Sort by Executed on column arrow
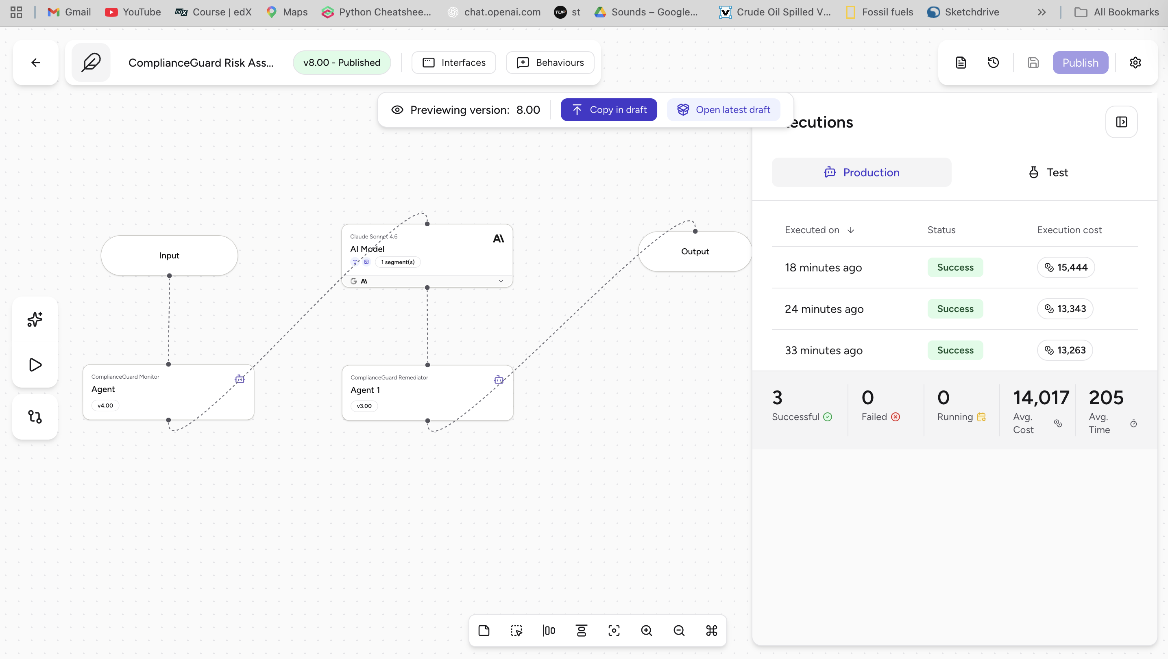This screenshot has height=659, width=1168. [x=851, y=230]
